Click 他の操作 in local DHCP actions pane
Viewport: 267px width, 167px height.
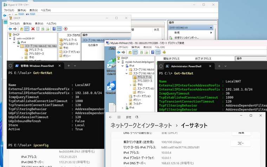(93, 45)
